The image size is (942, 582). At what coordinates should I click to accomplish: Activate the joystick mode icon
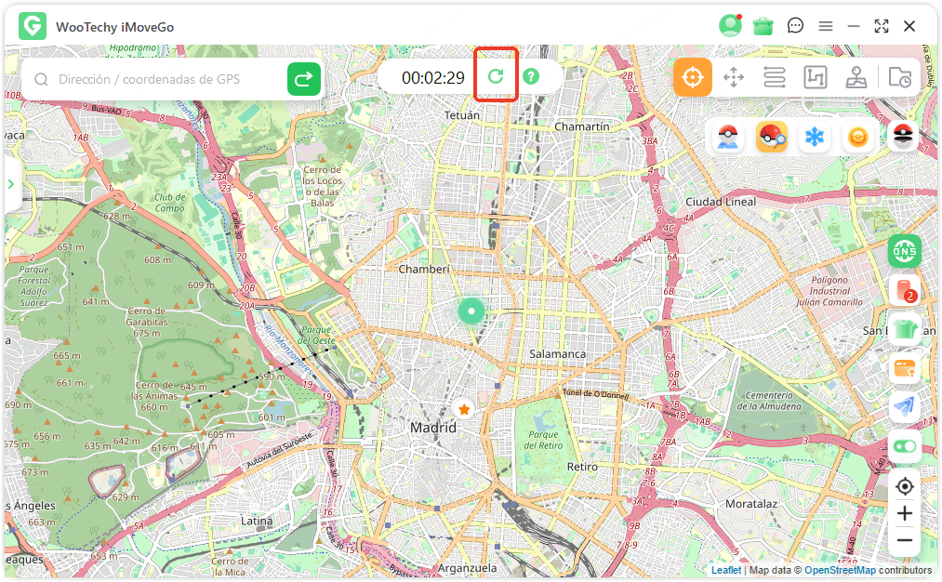[856, 77]
